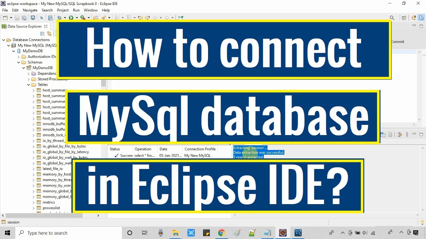Open the Window menu
426x239 pixels.
coord(91,10)
